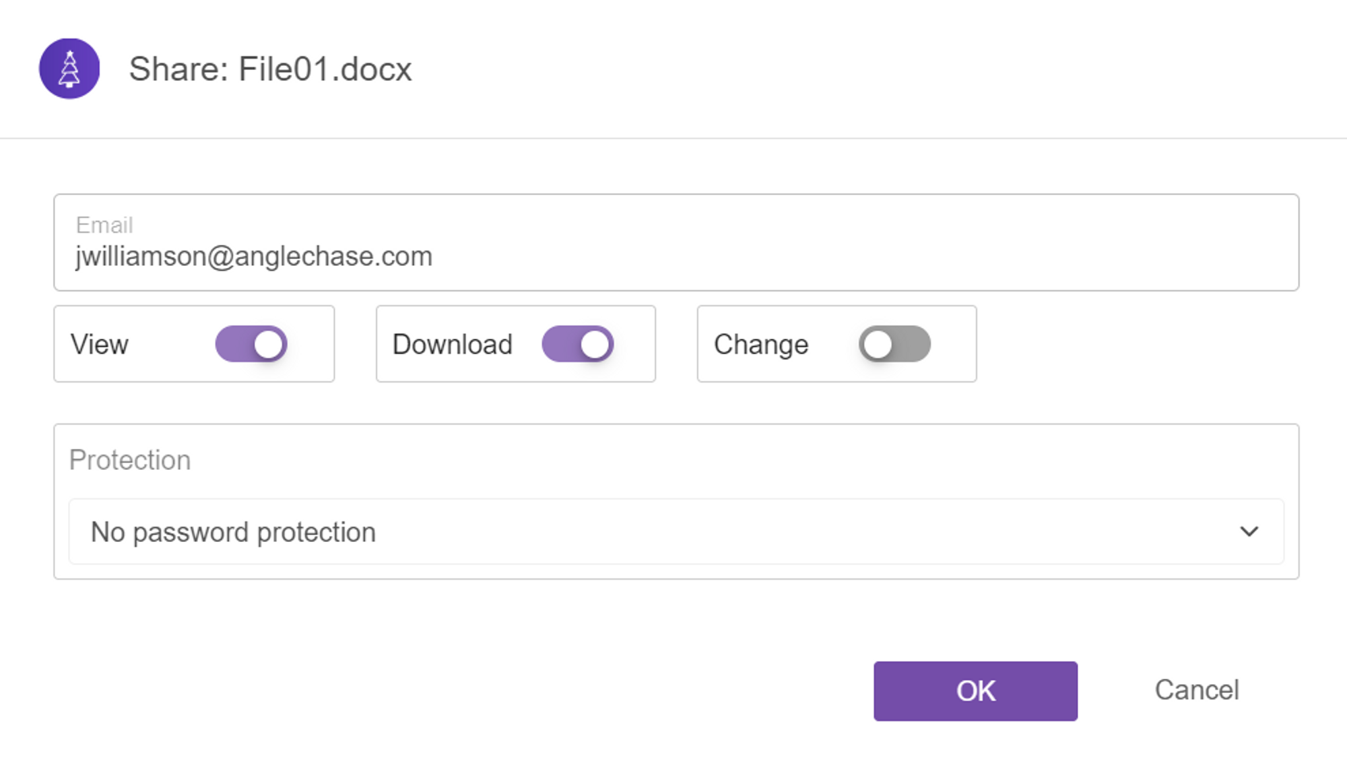Viewport: 1347px width, 781px height.
Task: Click the Protection section label
Action: click(130, 461)
